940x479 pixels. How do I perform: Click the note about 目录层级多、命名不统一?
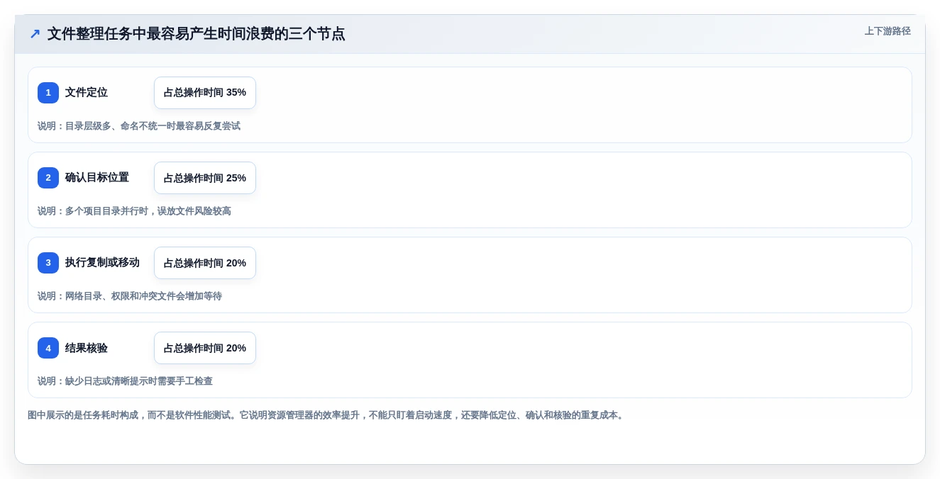139,126
